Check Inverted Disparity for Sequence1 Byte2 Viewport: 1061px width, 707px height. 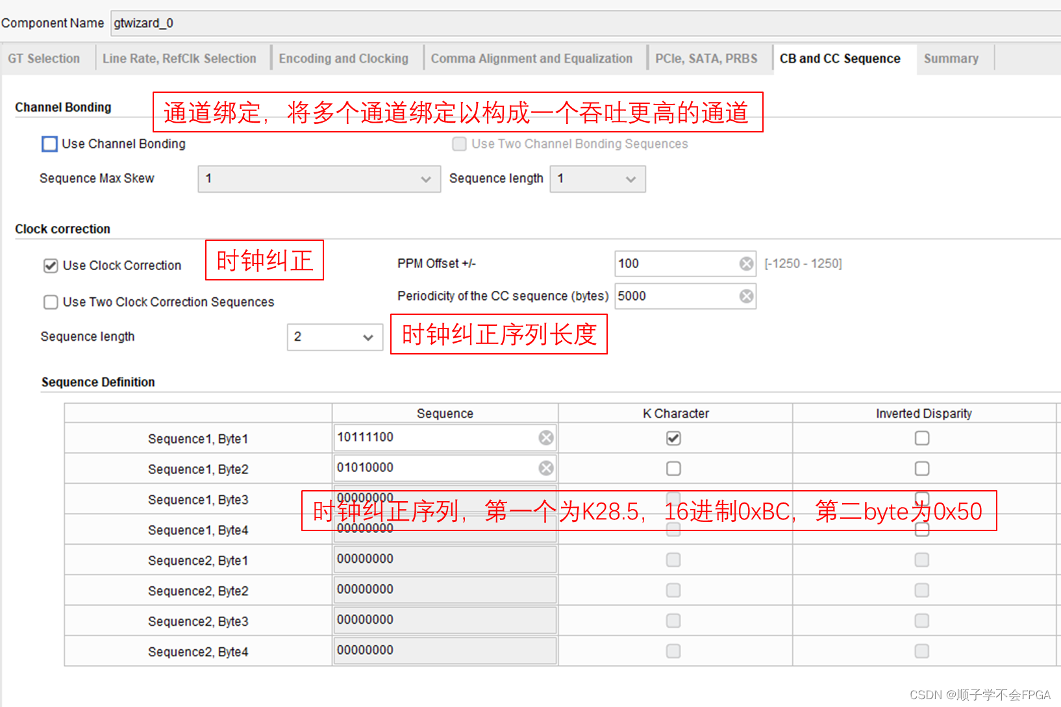[x=922, y=468]
